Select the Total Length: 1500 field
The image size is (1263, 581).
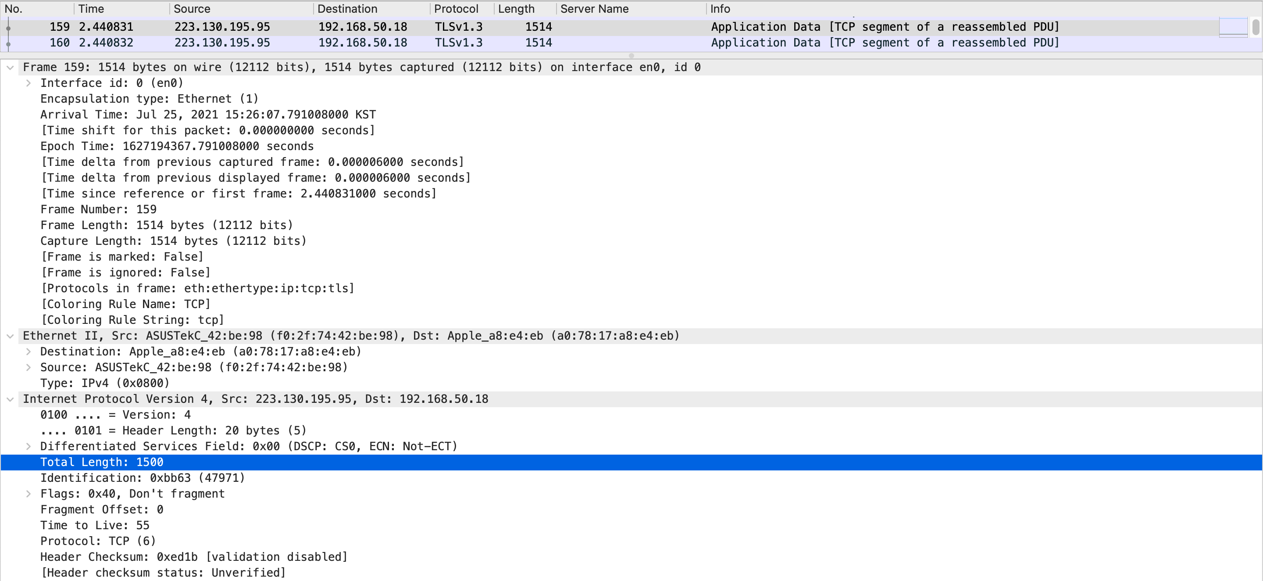point(102,462)
